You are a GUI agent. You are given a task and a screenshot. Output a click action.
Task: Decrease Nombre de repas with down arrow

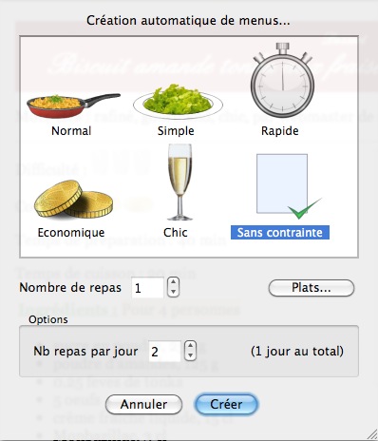coord(173,292)
